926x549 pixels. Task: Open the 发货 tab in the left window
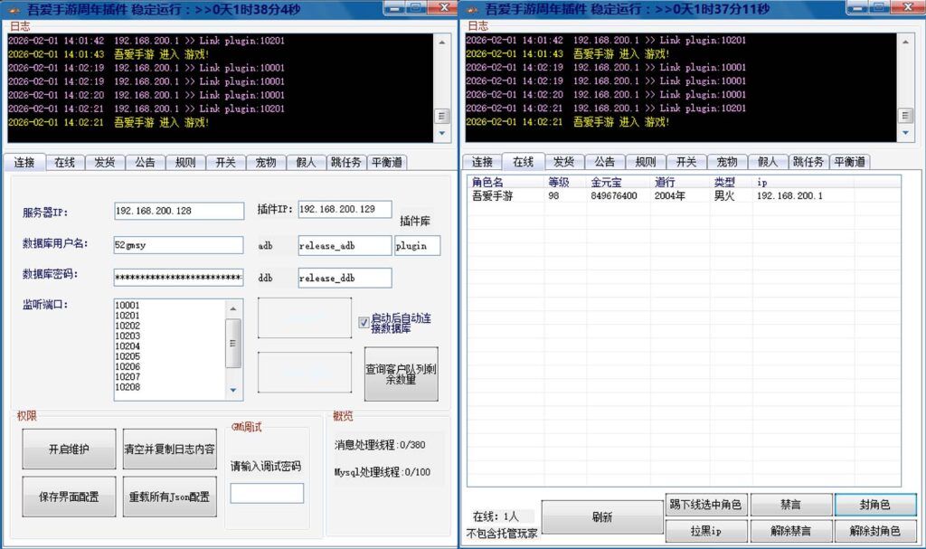(104, 163)
